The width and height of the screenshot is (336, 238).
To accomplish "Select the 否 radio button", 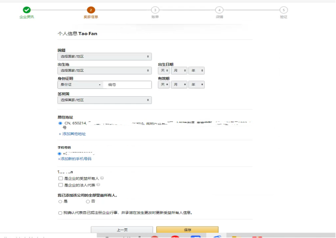I will (87, 201).
